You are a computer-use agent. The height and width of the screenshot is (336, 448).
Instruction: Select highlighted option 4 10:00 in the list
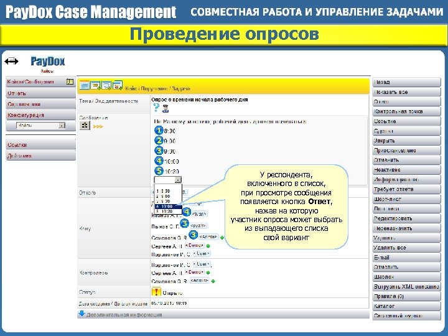pos(168,207)
